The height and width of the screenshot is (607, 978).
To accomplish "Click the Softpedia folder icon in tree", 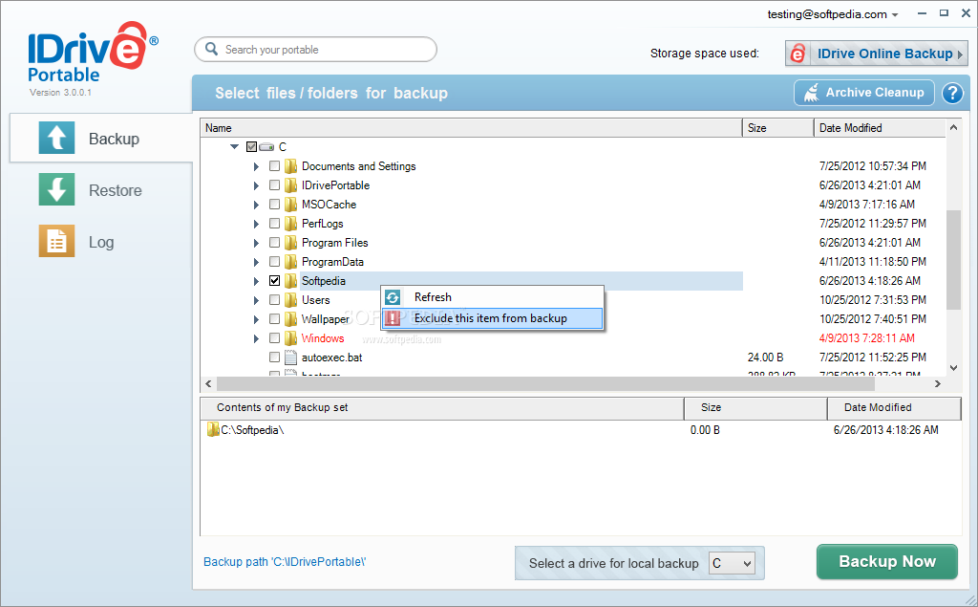I will pyautogui.click(x=290, y=281).
